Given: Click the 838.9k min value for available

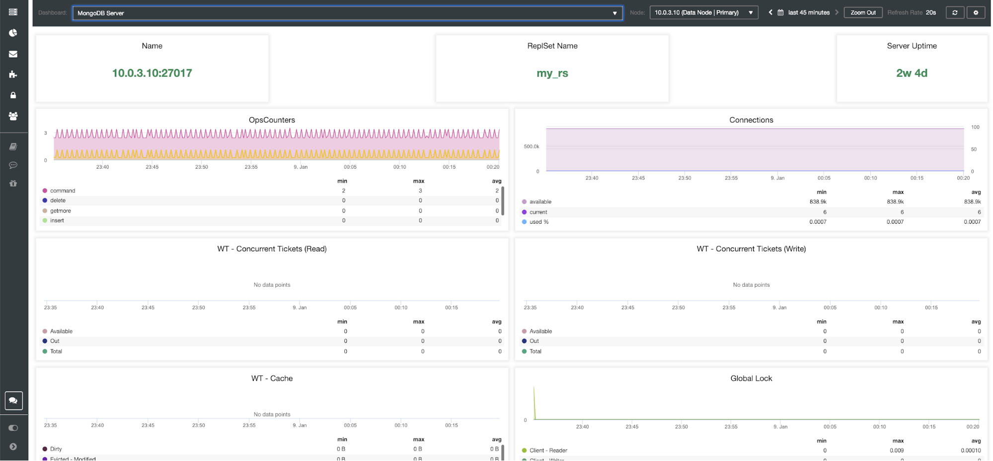Looking at the screenshot, I should click(818, 201).
